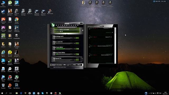Open World of Tanks desktop shortcut
The width and height of the screenshot is (169, 95).
(x=17, y=12)
